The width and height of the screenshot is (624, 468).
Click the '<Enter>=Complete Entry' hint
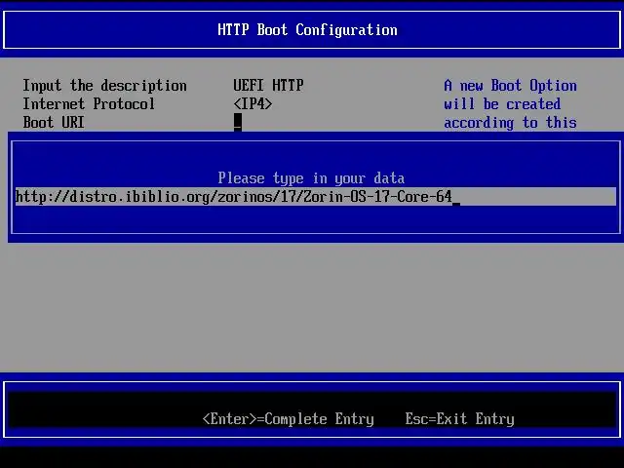click(x=289, y=418)
